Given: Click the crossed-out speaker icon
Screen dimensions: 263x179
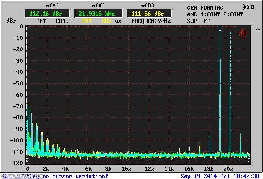Looking at the screenshot, I should tap(254, 7).
